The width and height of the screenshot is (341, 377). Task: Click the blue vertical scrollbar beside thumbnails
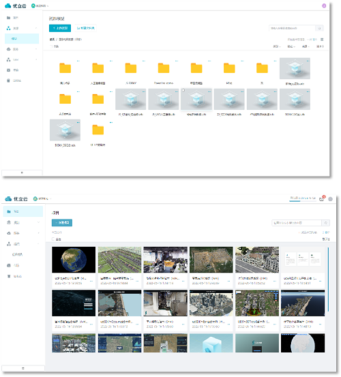tap(328, 280)
